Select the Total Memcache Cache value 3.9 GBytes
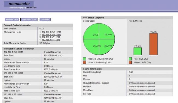The width and height of the screenshot is (178, 103). tap(45, 43)
